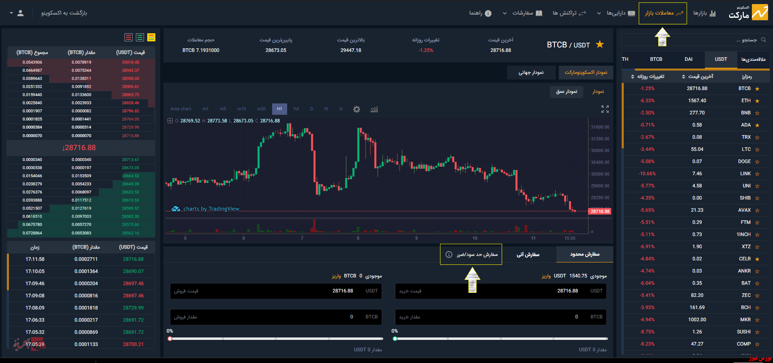Click بازگشت به اکسکوینو link
The height and width of the screenshot is (363, 773).
[x=64, y=13]
